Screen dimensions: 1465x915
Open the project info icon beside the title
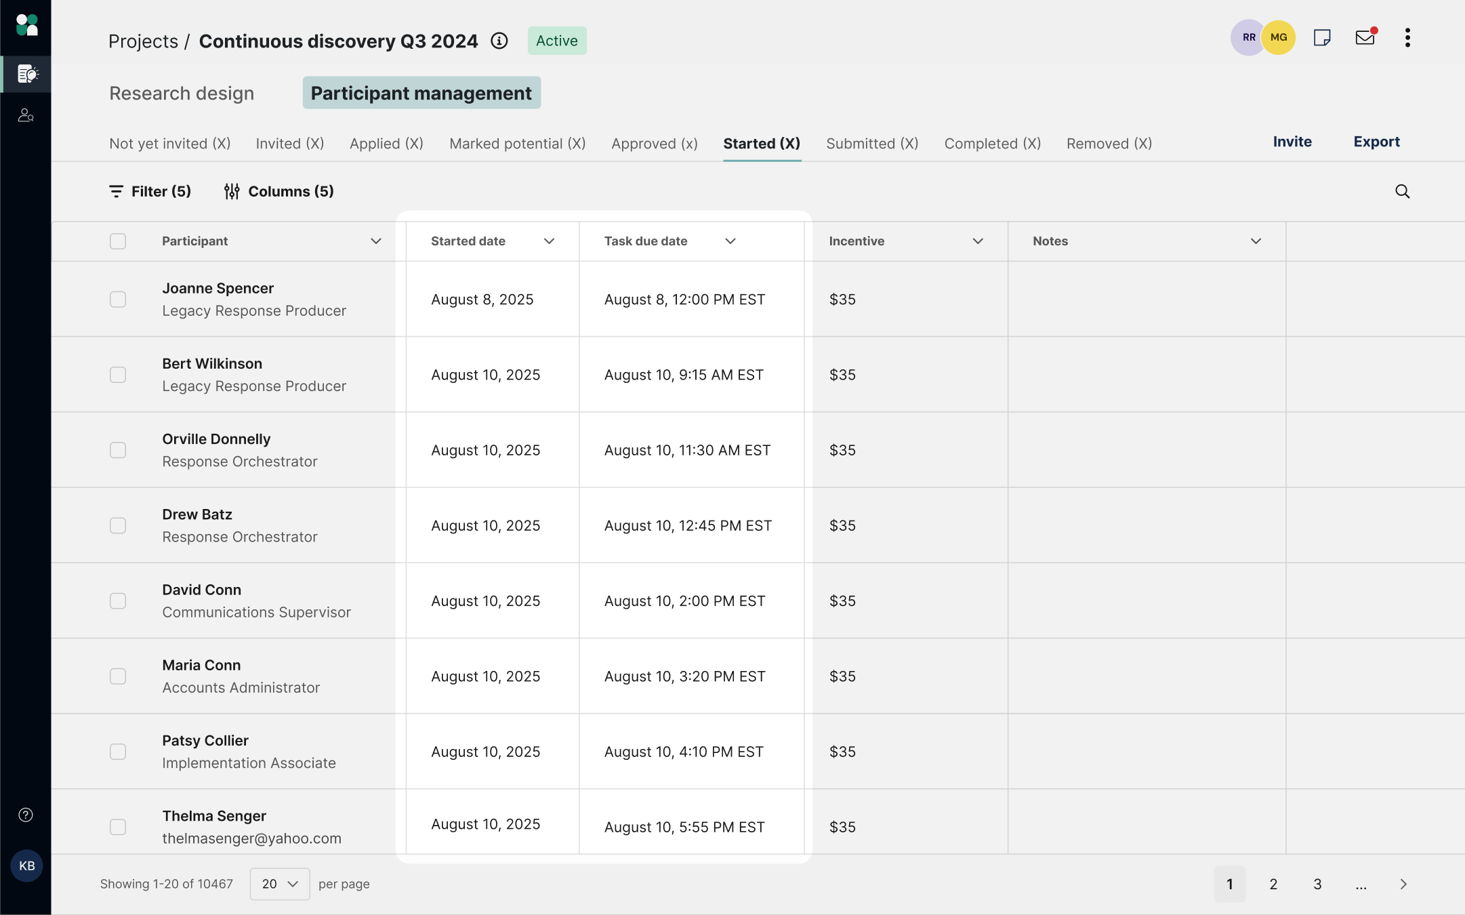click(x=499, y=41)
